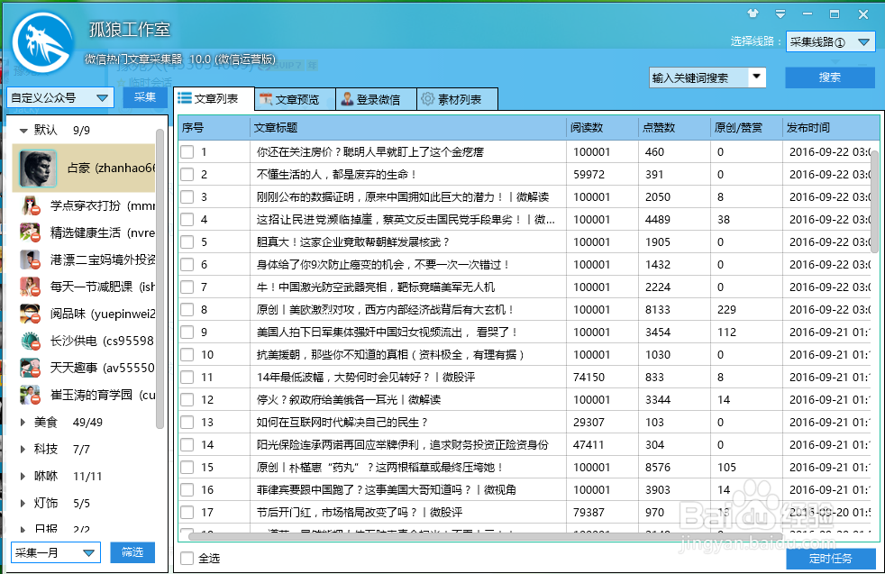Click the list icon on 文章列表 tab
The width and height of the screenshot is (885, 574).
coord(185,98)
